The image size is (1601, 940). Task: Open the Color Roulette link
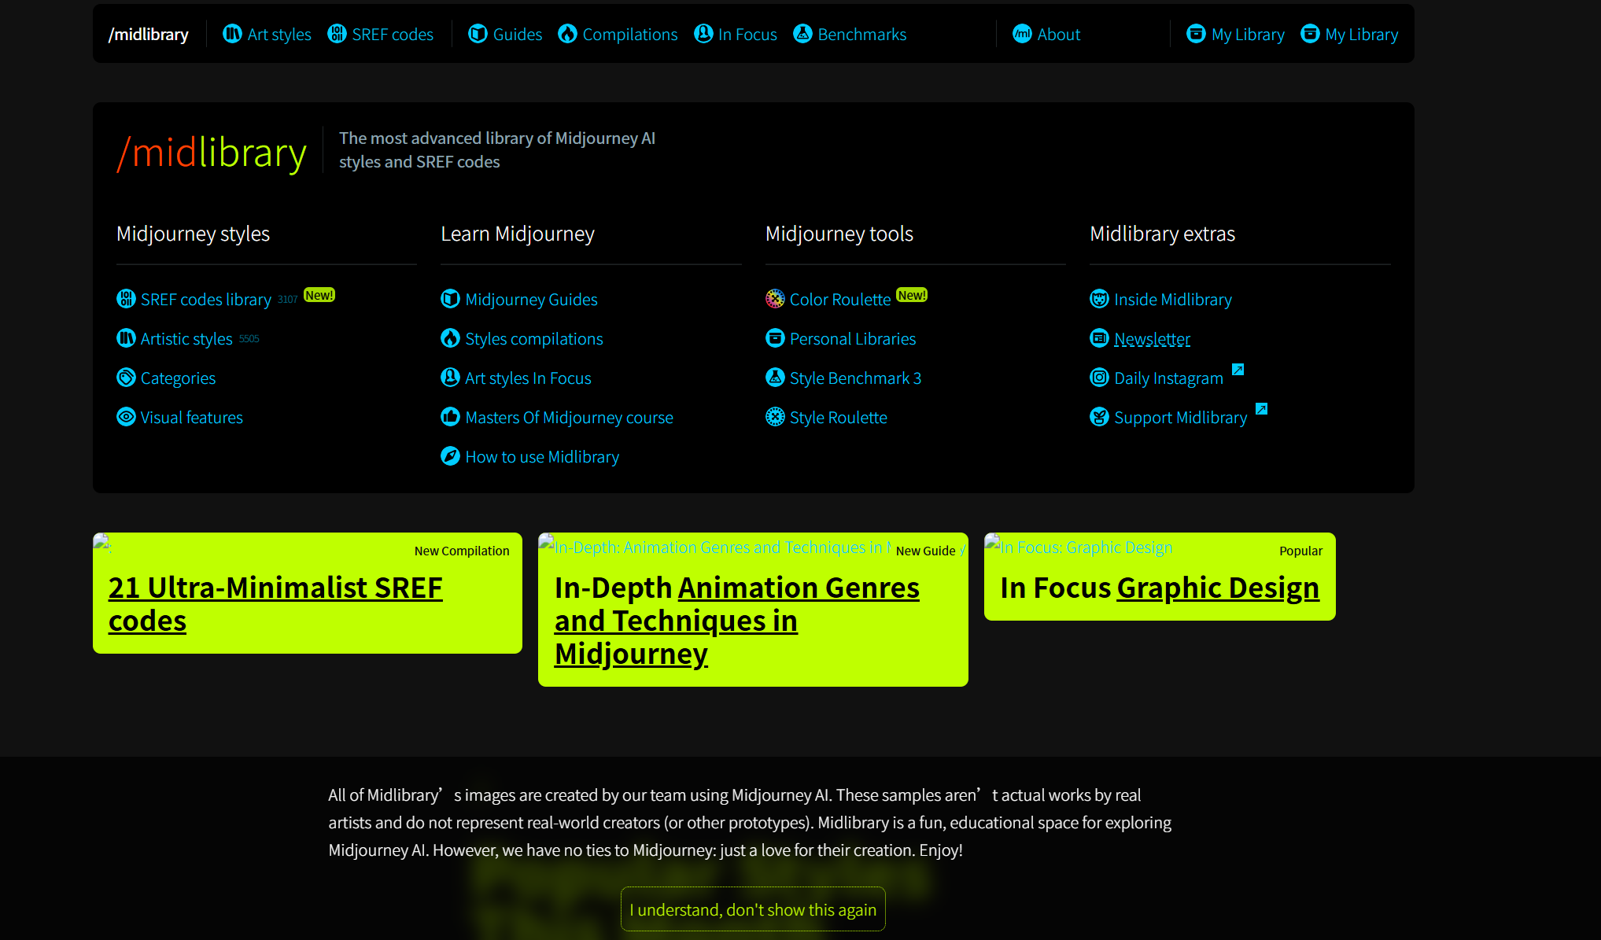pos(839,300)
